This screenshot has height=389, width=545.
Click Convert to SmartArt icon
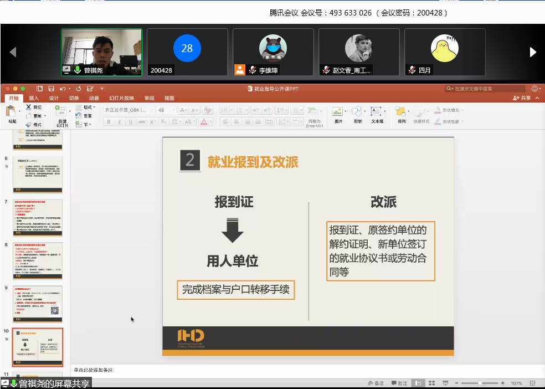(x=312, y=111)
